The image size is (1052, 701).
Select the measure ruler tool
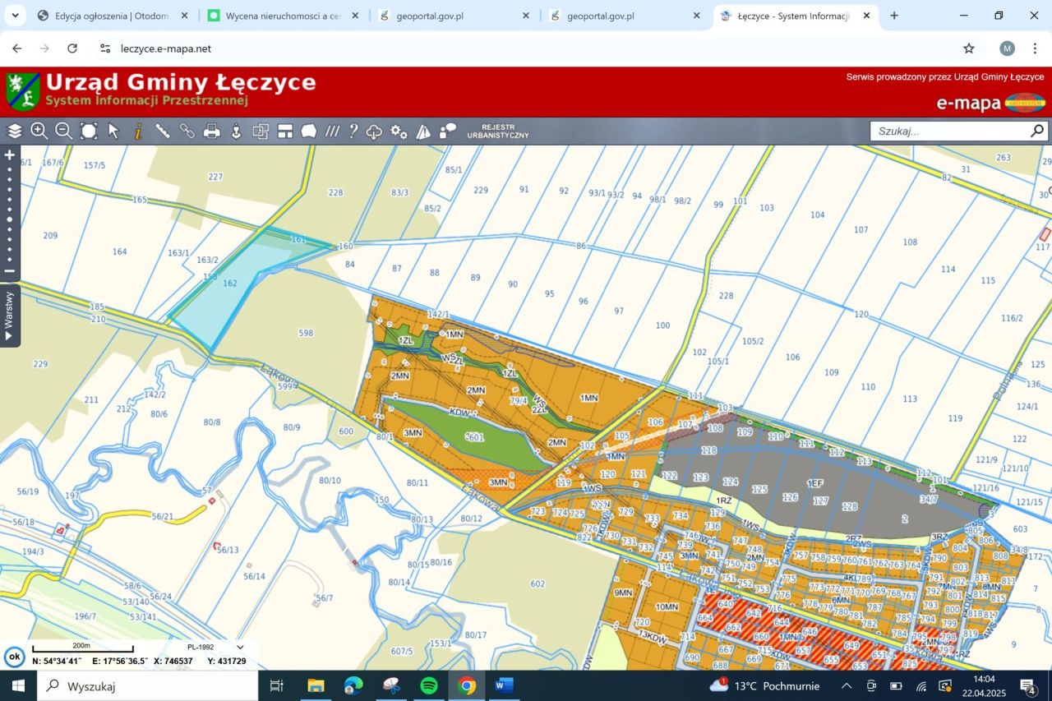[163, 131]
